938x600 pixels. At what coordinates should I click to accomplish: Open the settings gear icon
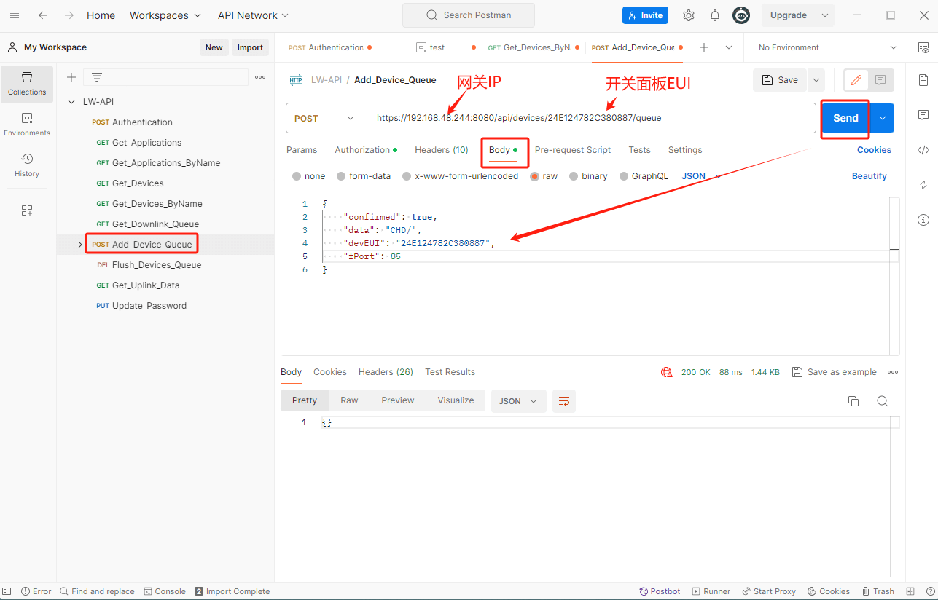tap(688, 15)
